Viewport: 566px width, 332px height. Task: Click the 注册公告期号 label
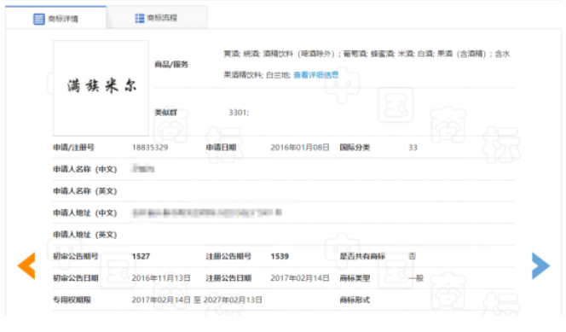click(228, 256)
